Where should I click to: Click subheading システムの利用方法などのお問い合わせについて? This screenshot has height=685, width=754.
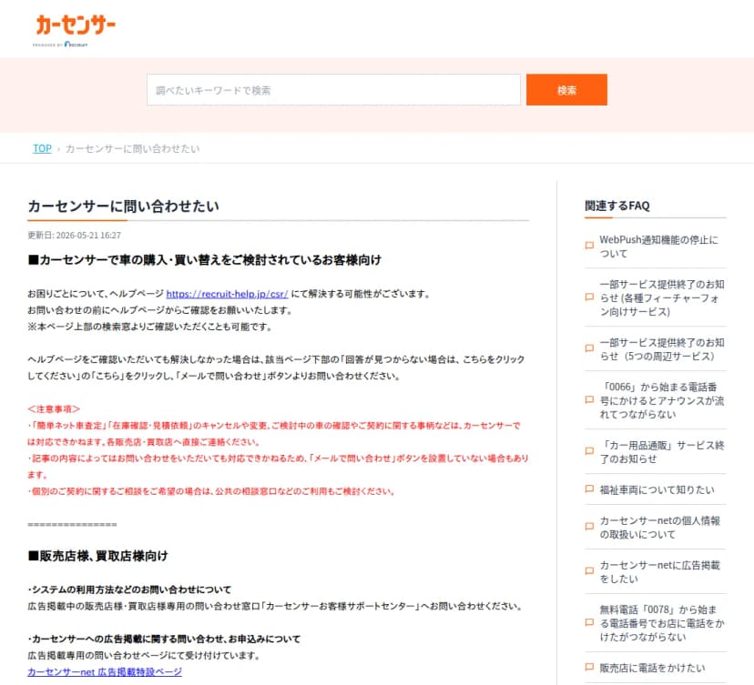[x=129, y=589]
